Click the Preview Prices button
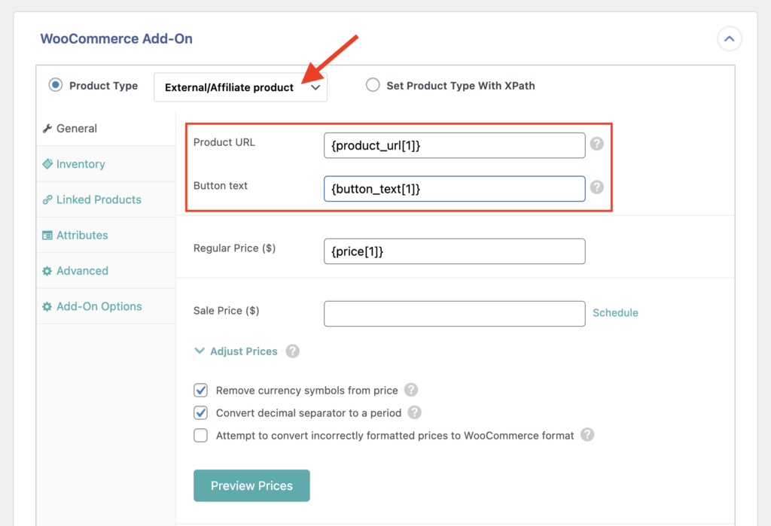This screenshot has width=771, height=526. coord(251,485)
